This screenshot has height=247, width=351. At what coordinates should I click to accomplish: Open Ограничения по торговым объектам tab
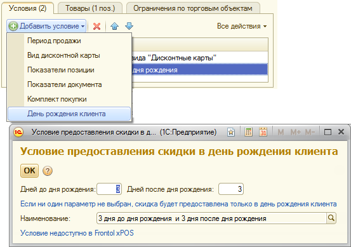coord(193,8)
